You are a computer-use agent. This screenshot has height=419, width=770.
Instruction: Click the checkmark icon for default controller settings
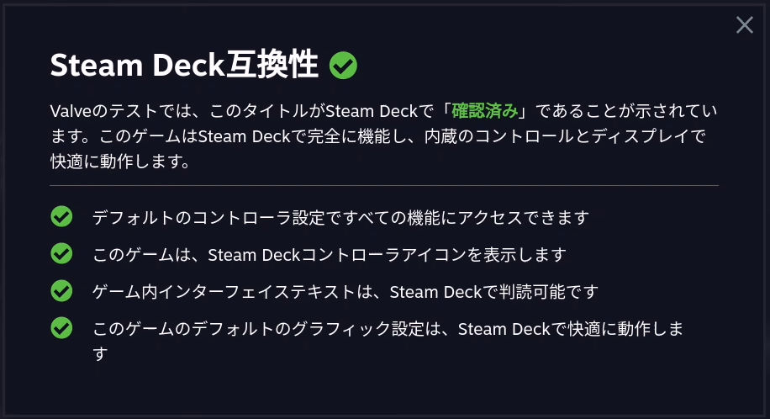tap(61, 216)
